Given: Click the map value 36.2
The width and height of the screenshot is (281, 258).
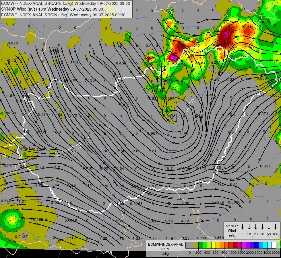Looking at the screenshot, I should click(x=41, y=132).
